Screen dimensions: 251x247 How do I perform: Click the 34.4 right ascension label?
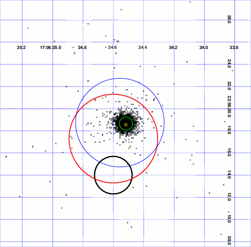point(142,48)
